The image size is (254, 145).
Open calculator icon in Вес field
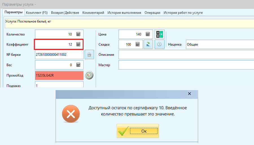coord(78,65)
